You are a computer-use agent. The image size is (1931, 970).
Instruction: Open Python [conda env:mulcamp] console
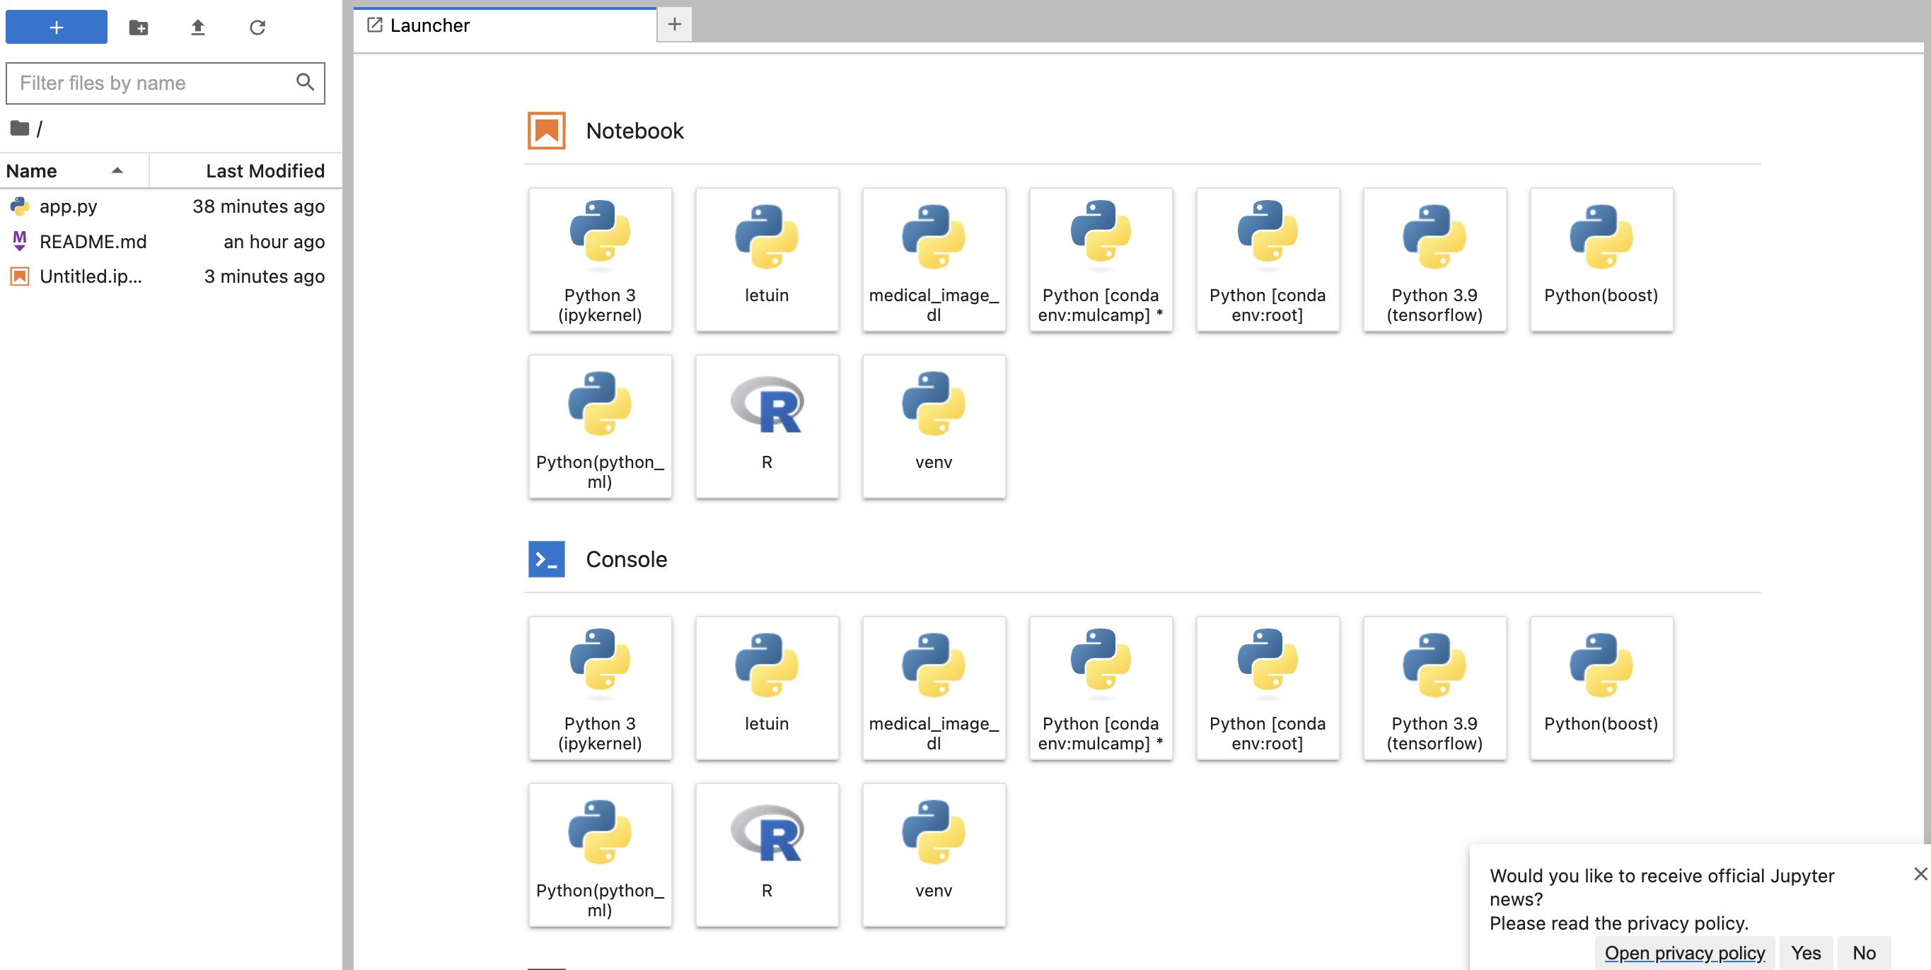point(1101,688)
